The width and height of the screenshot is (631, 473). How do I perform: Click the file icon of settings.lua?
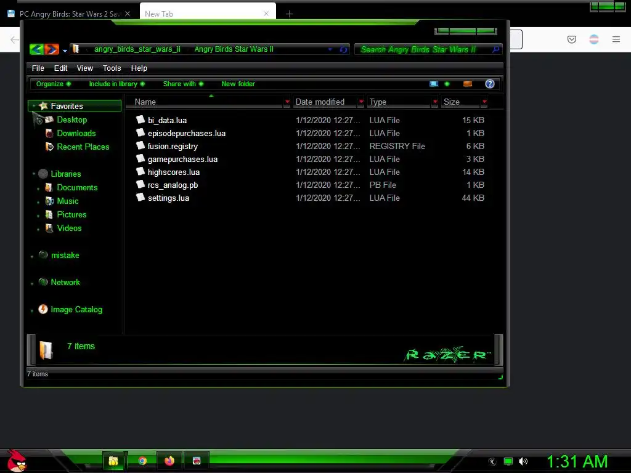pyautogui.click(x=140, y=197)
